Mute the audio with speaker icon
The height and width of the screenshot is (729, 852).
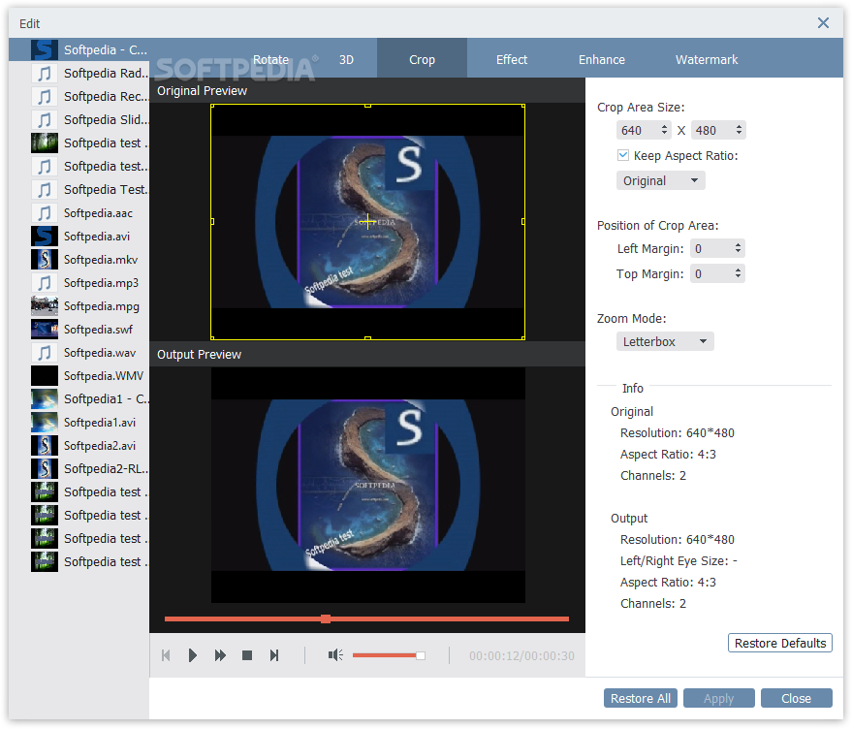point(335,655)
